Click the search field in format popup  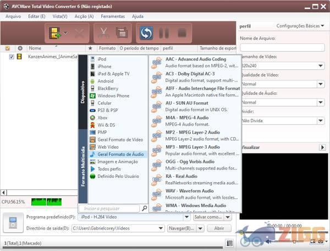110,209
